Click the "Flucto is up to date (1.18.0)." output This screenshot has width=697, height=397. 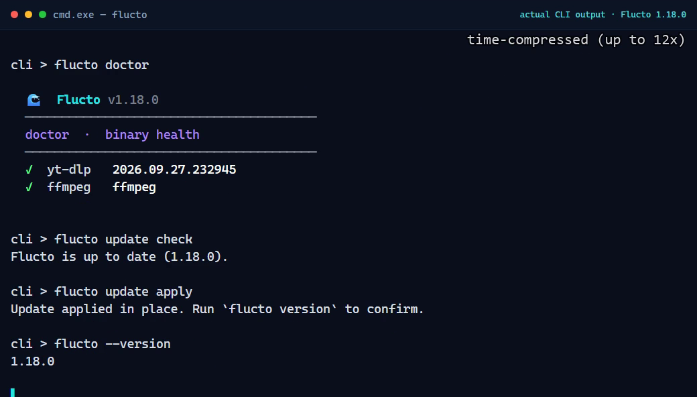point(119,257)
